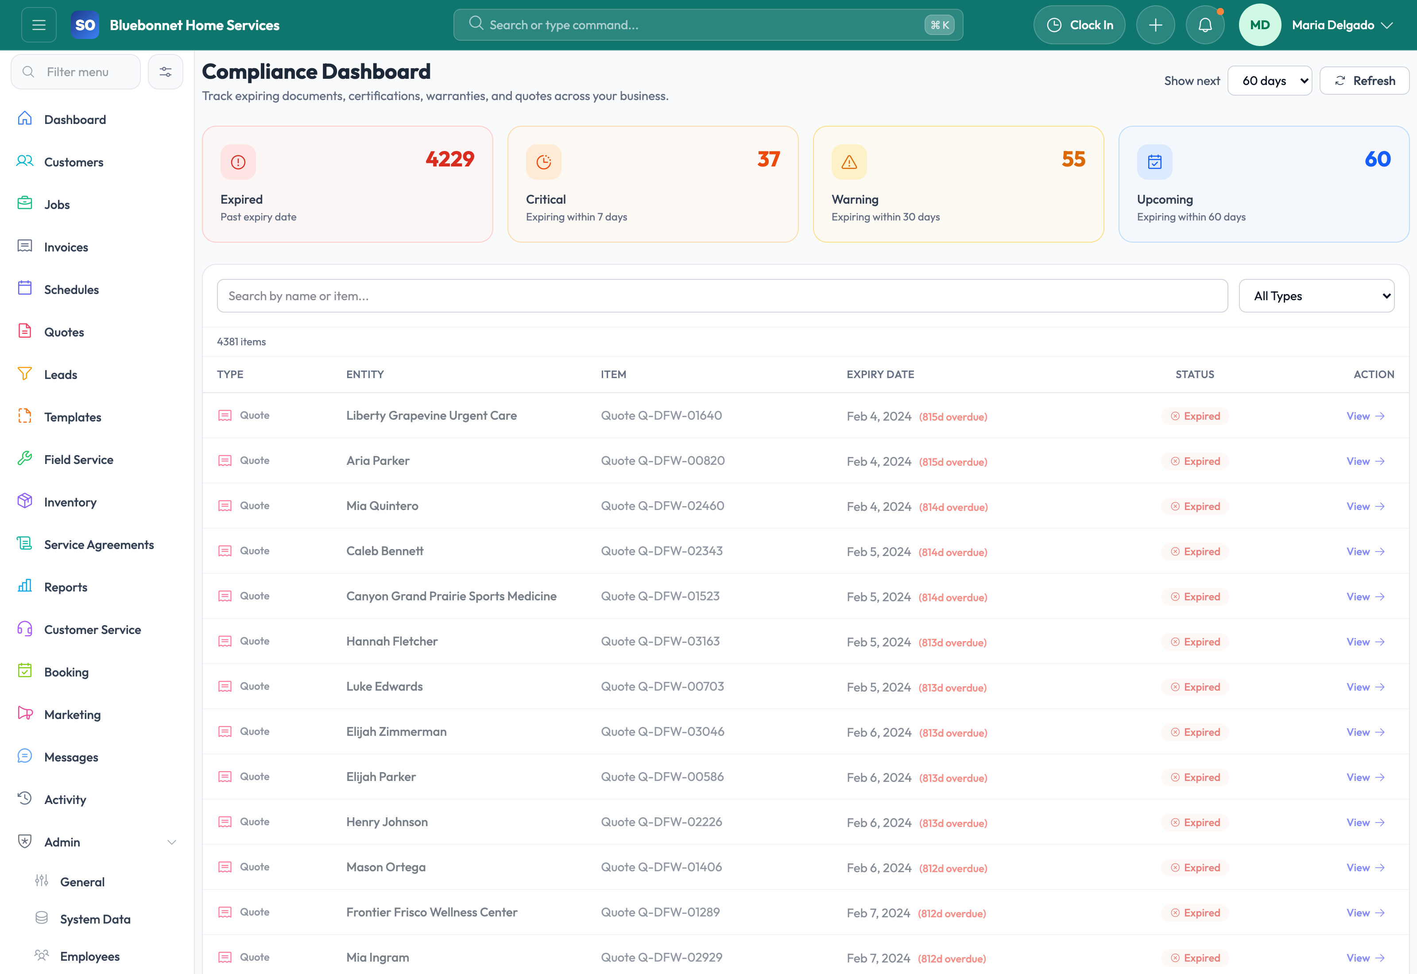
Task: Click the Warning card triangle icon
Action: pyautogui.click(x=849, y=162)
